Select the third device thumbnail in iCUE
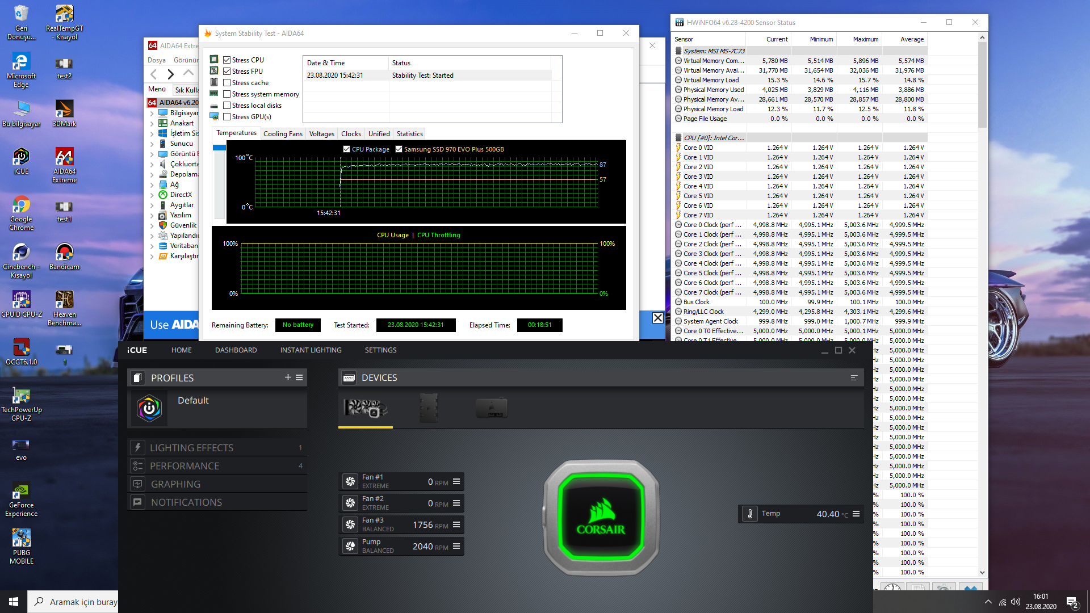Viewport: 1090px width, 613px height. 492,408
